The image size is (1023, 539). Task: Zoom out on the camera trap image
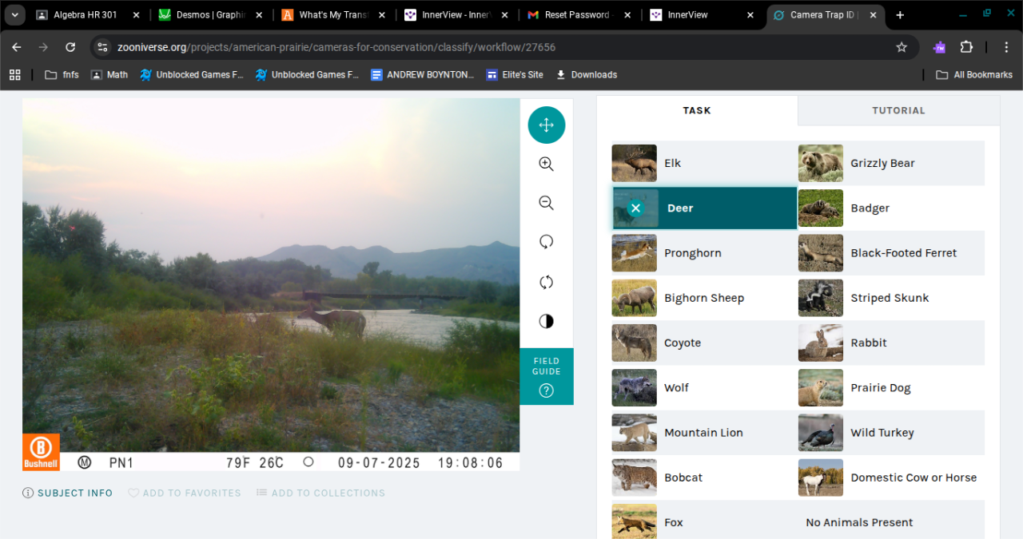coord(546,203)
